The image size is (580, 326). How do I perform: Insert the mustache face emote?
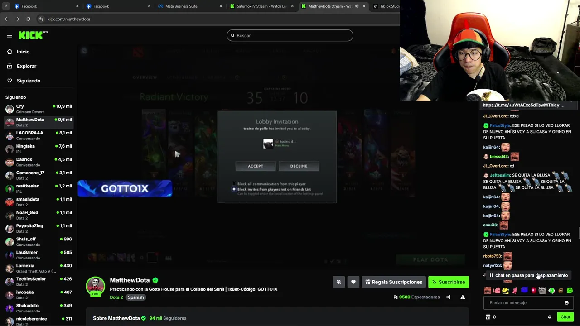click(x=488, y=291)
